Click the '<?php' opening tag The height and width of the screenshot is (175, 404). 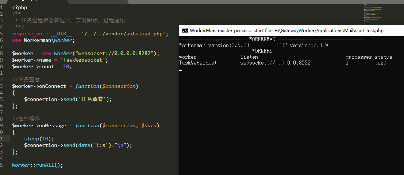coord(20,7)
